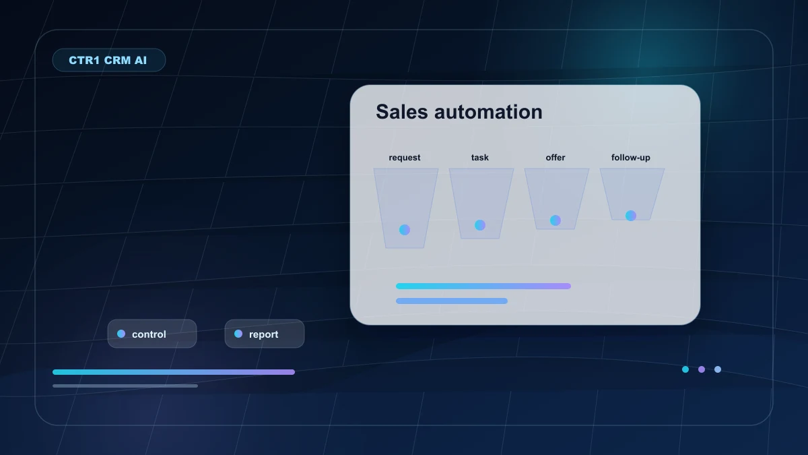Screen dimensions: 808x455
Task: Click the CTR1 CRM AI badge
Action: click(x=109, y=60)
